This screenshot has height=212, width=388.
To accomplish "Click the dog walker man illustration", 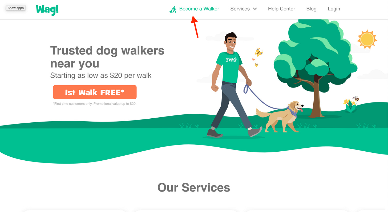I will (x=232, y=85).
